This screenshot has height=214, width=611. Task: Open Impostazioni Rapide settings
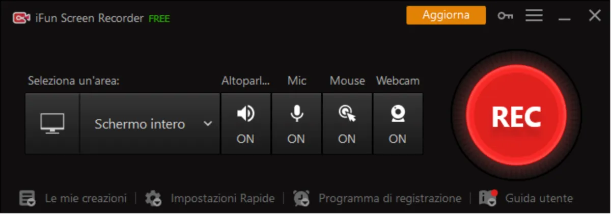point(223,198)
